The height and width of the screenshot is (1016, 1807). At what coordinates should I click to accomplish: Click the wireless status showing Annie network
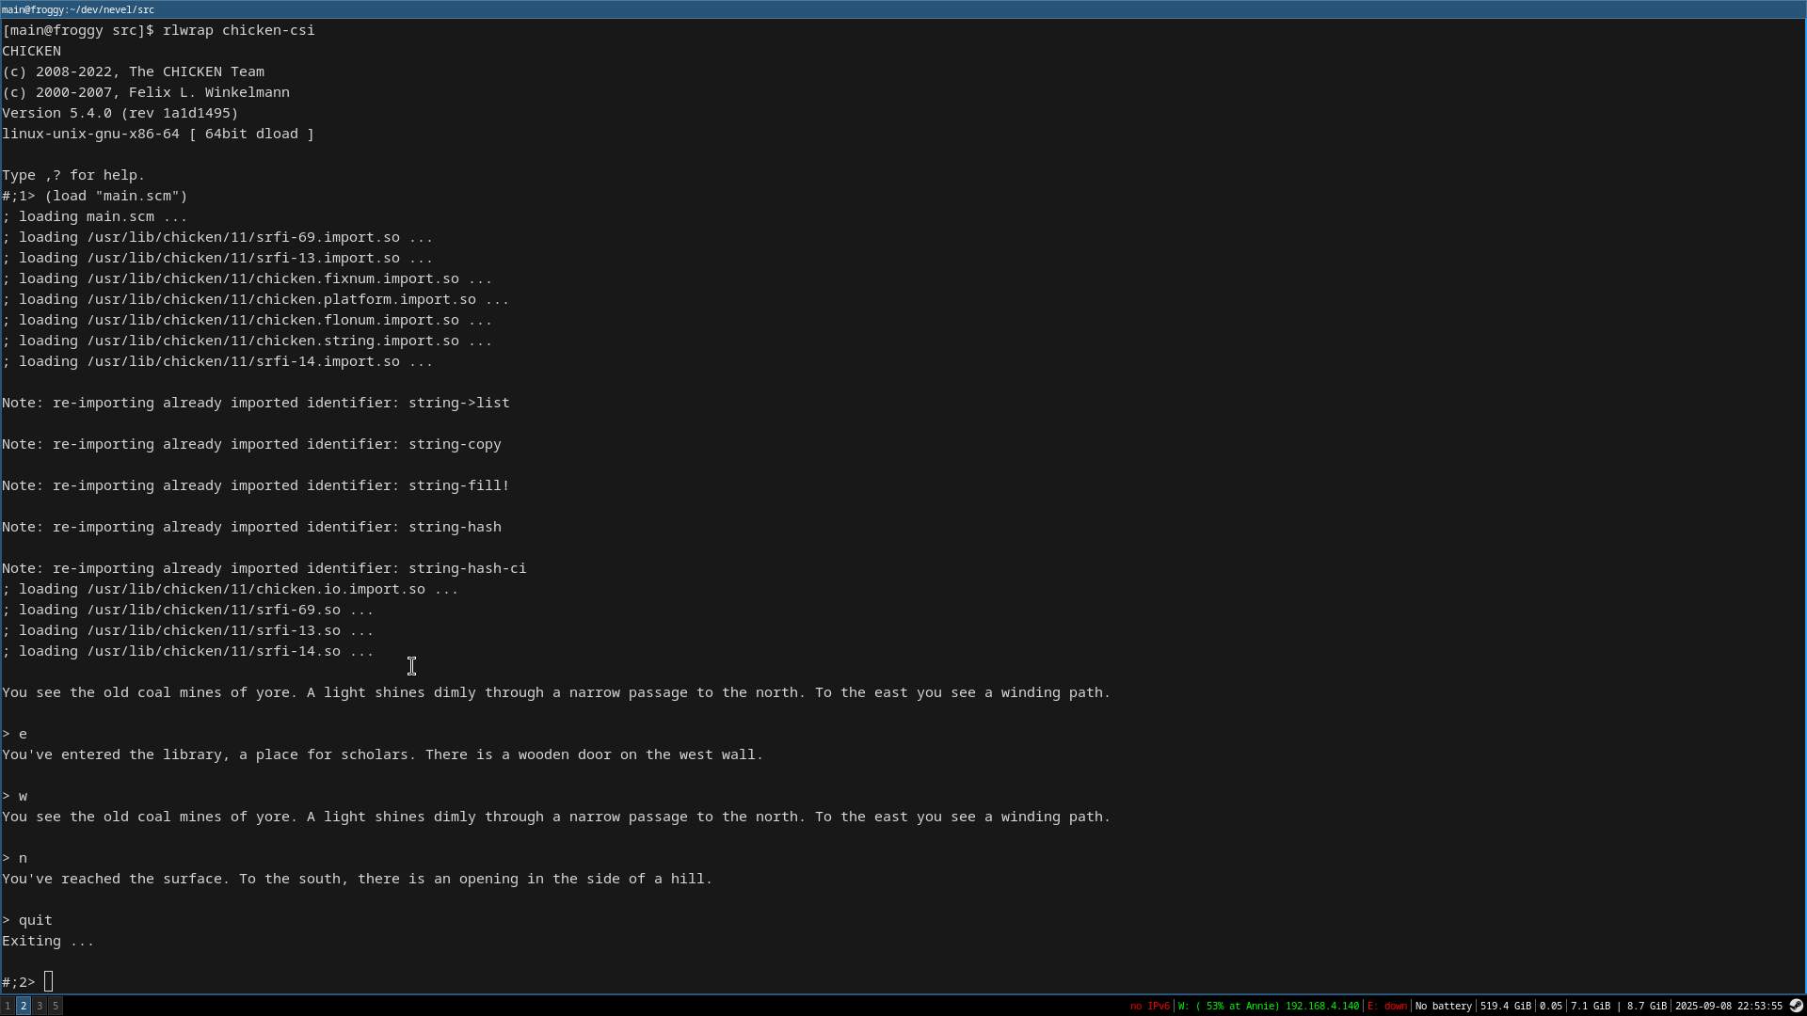coord(1268,1006)
